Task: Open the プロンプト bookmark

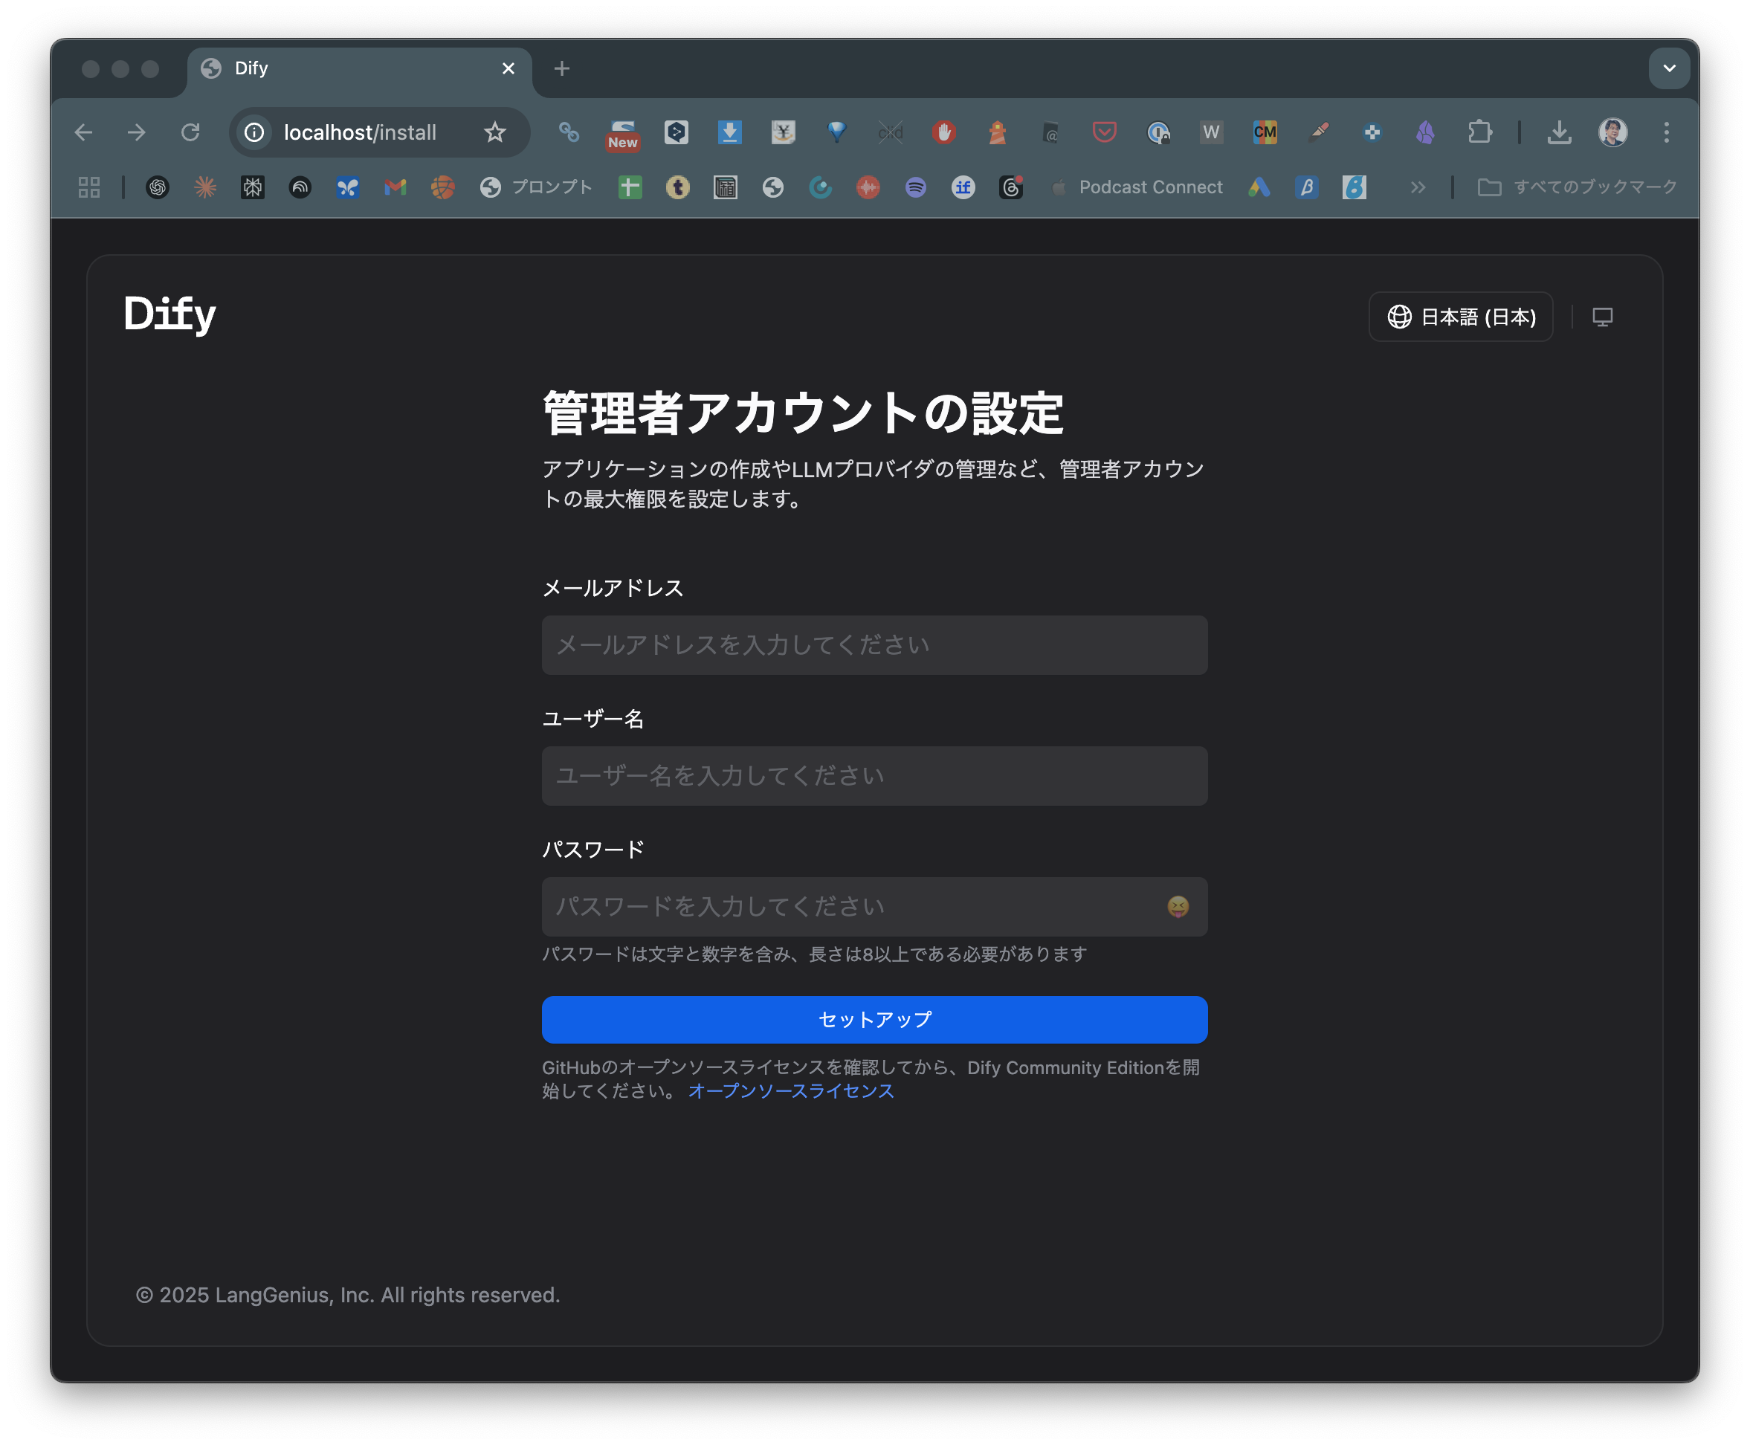Action: pos(536,187)
